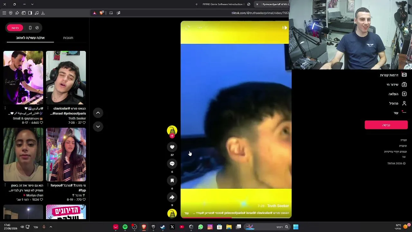Click the pink כניסה button in left panel
Viewport: 412px width, 232px height.
15,28
